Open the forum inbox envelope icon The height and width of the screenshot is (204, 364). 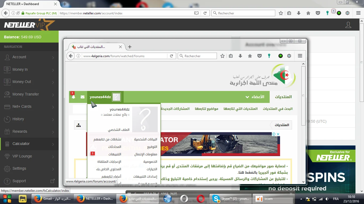click(83, 97)
